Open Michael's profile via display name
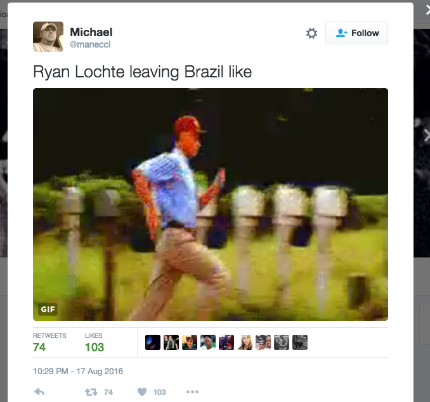Image resolution: width=430 pixels, height=402 pixels. [91, 32]
